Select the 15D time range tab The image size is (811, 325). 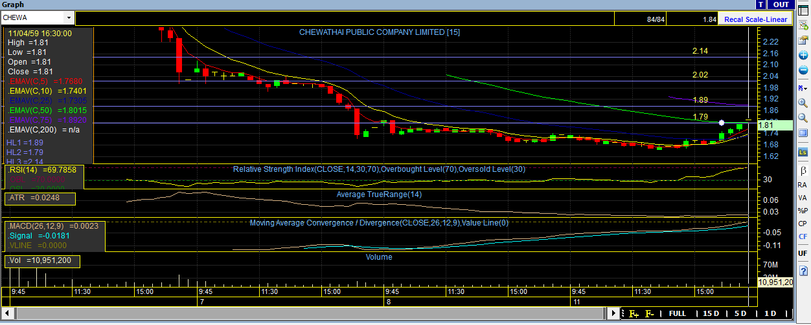pos(711,313)
